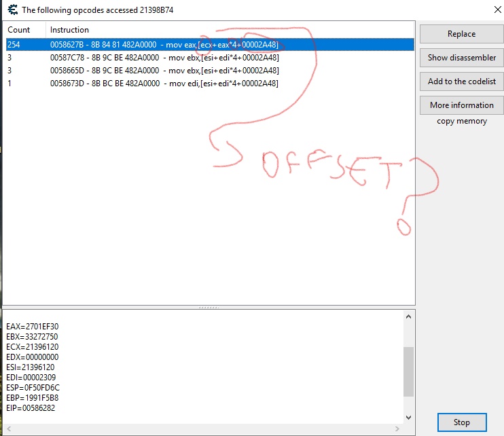Click the register pane scroll up arrow
This screenshot has width=504, height=436.
[x=408, y=316]
